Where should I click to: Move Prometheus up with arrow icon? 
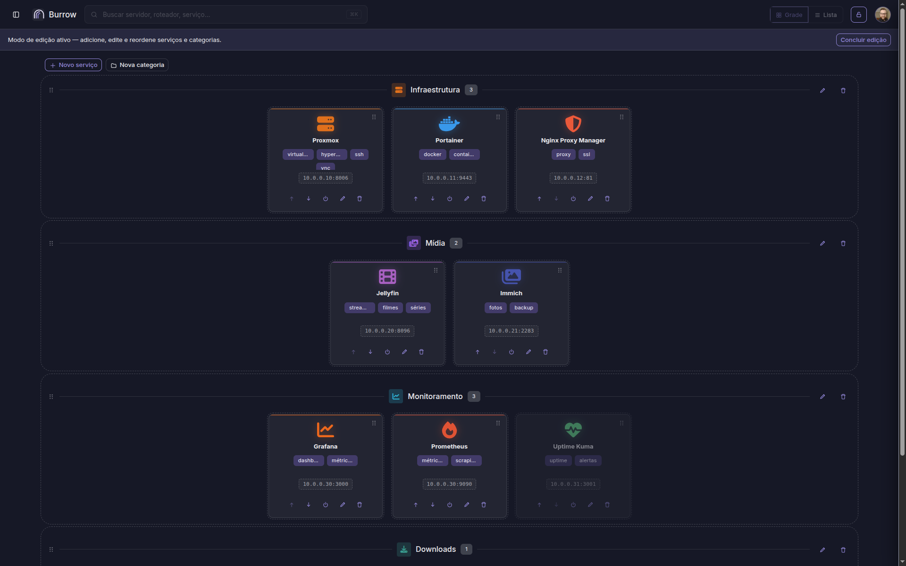click(x=416, y=505)
